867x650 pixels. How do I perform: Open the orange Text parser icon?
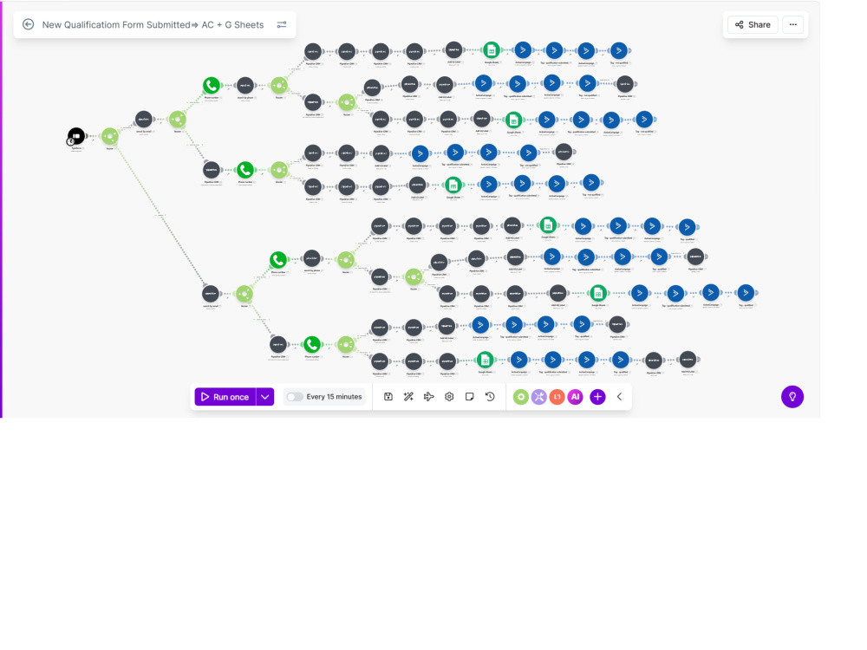pyautogui.click(x=557, y=397)
